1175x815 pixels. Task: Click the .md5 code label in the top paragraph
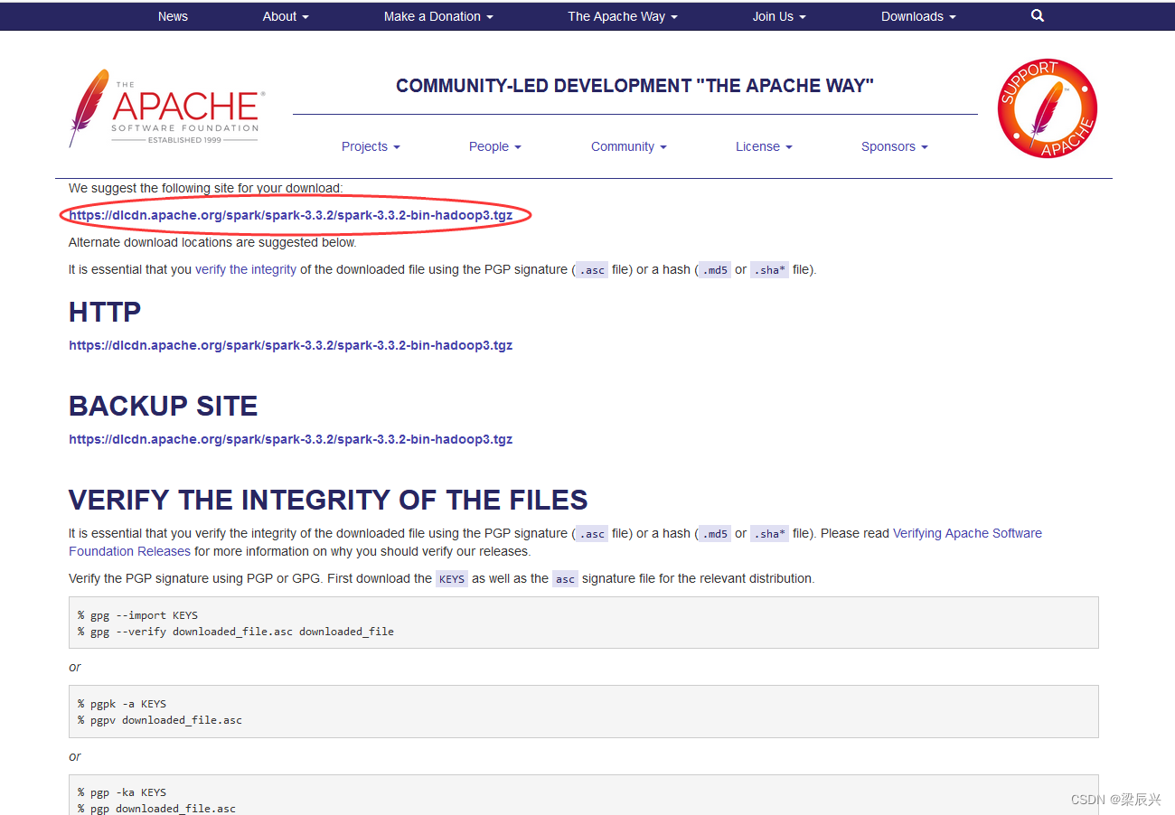[714, 270]
